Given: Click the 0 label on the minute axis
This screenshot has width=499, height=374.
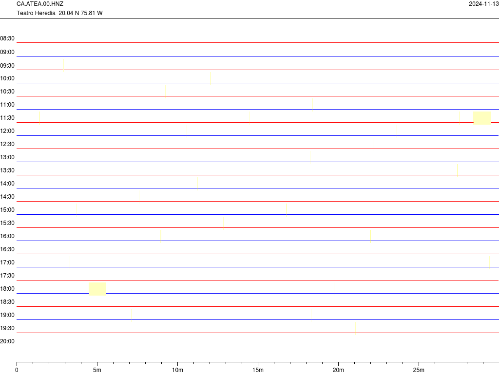Looking at the screenshot, I should click(x=17, y=370).
